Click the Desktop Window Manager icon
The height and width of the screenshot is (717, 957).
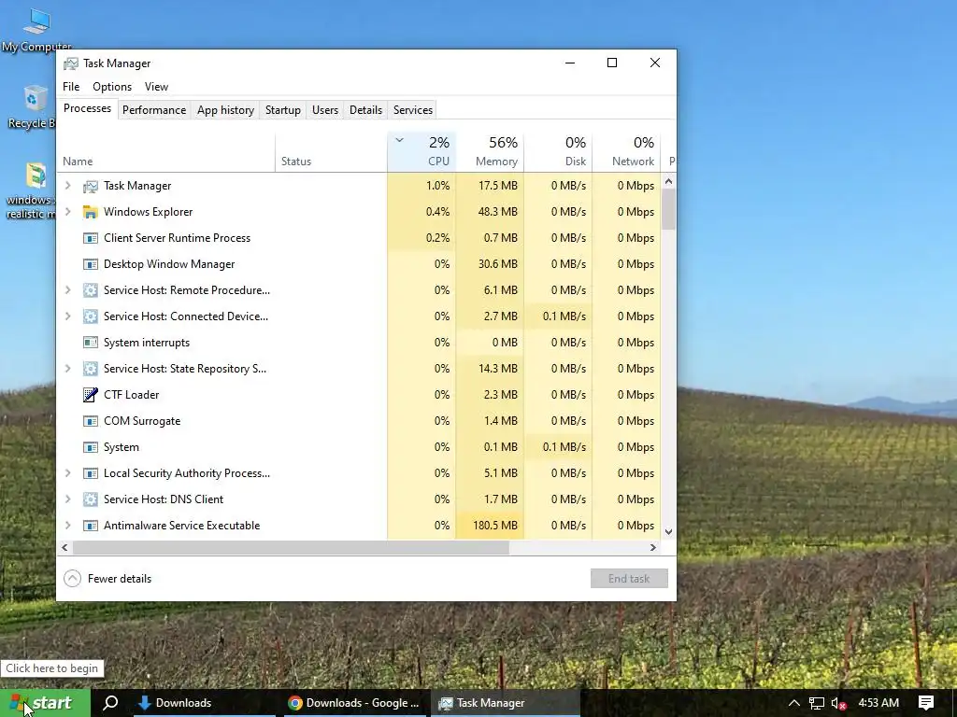coord(91,264)
